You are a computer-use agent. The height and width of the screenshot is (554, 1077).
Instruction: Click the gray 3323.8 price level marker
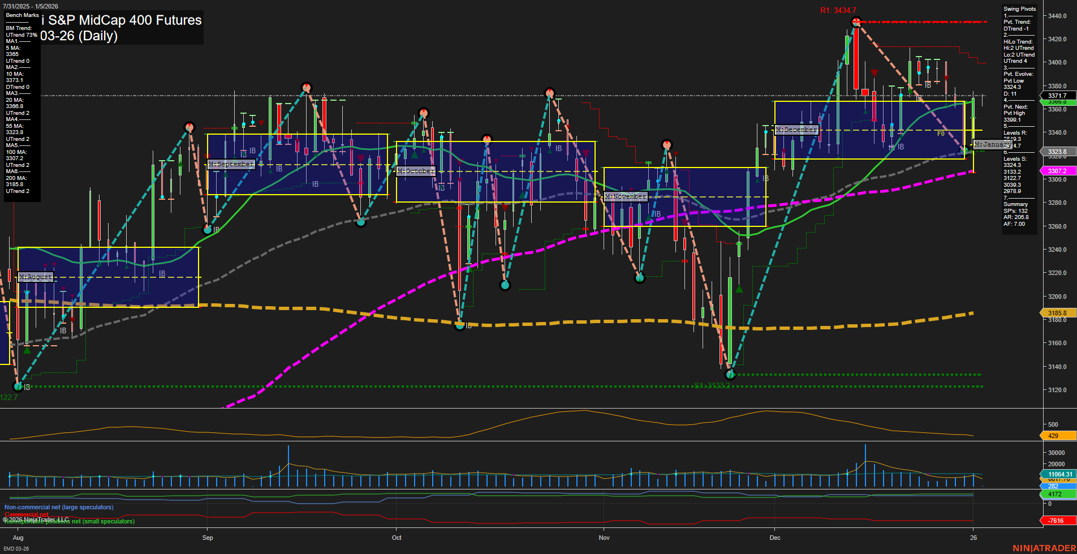click(1057, 152)
